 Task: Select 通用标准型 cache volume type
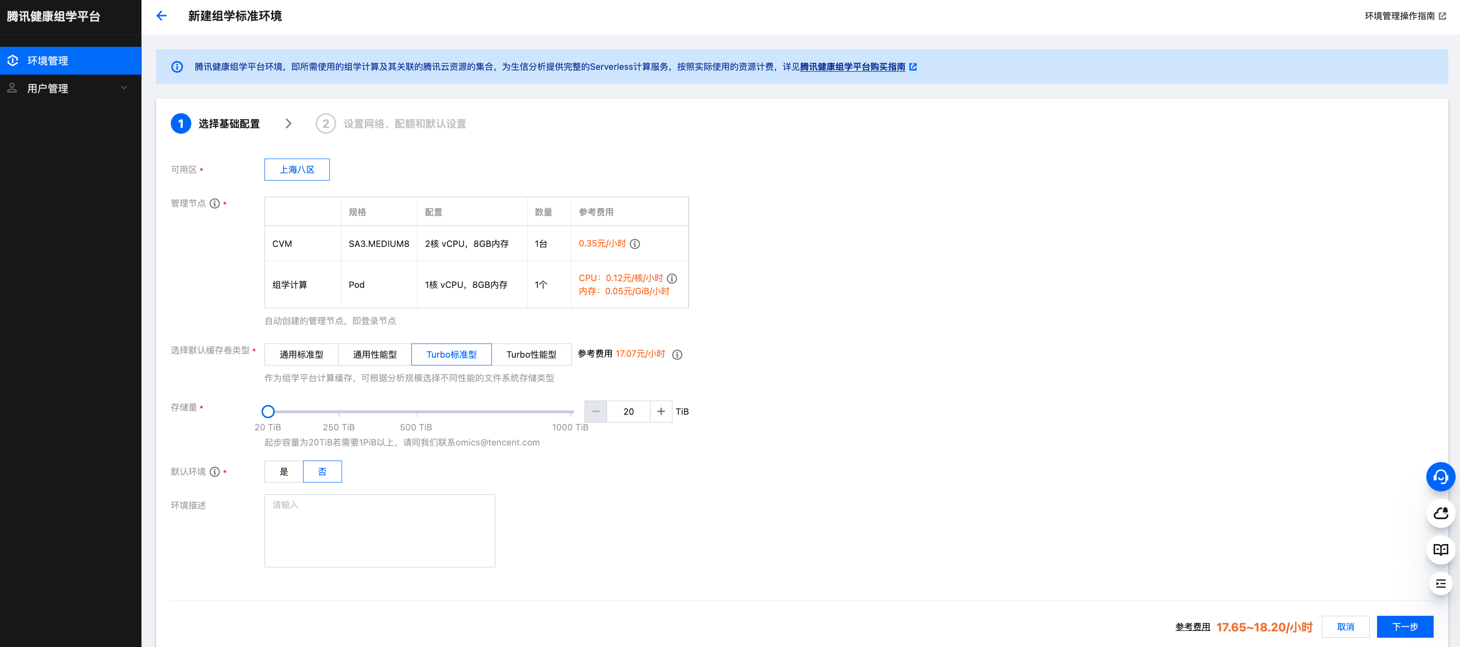(x=301, y=355)
